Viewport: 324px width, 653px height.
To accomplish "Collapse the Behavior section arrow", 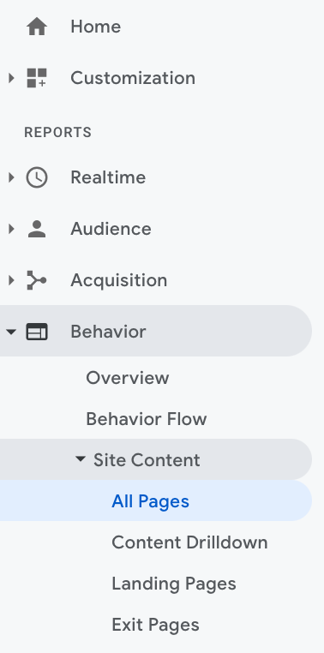I will 11,332.
